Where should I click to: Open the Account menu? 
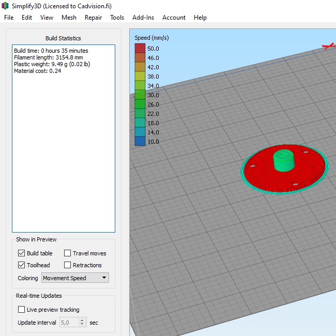[174, 18]
